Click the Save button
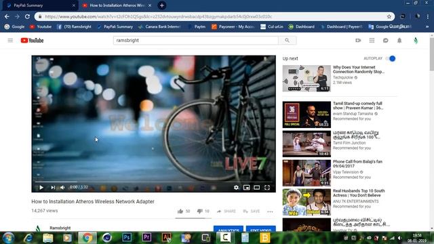 (252, 211)
